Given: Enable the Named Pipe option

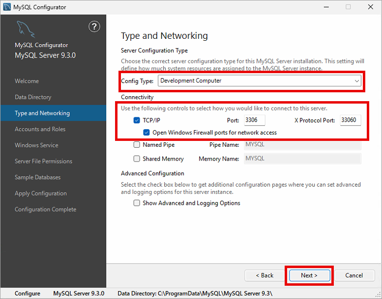Looking at the screenshot, I should [x=137, y=145].
